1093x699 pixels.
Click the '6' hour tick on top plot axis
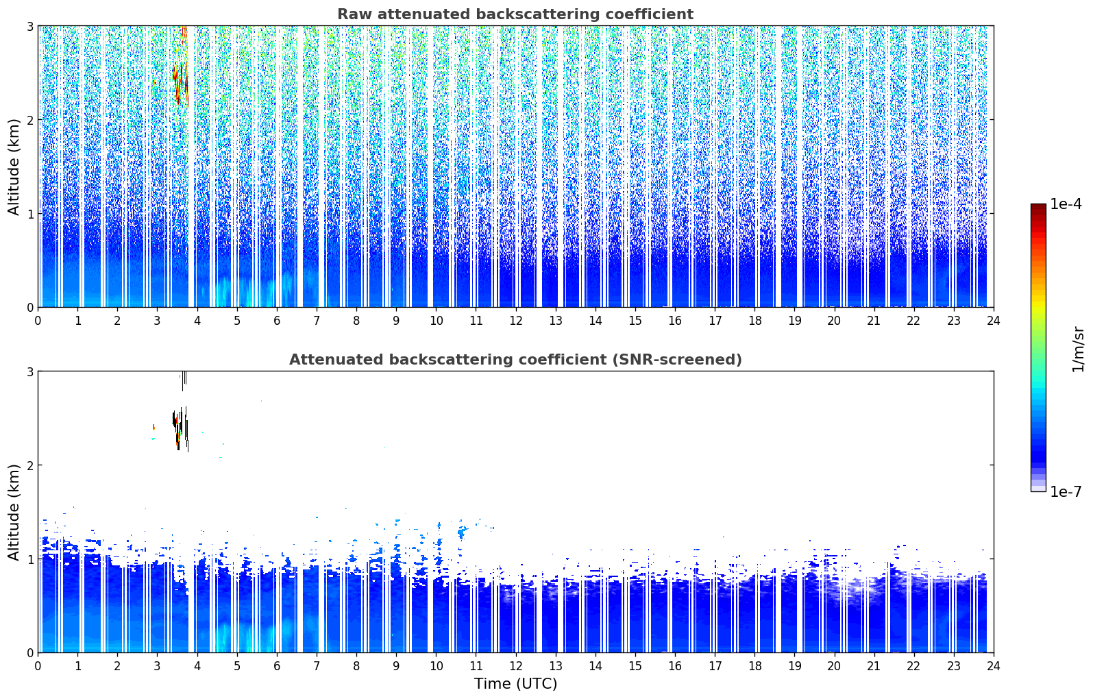pyautogui.click(x=277, y=320)
